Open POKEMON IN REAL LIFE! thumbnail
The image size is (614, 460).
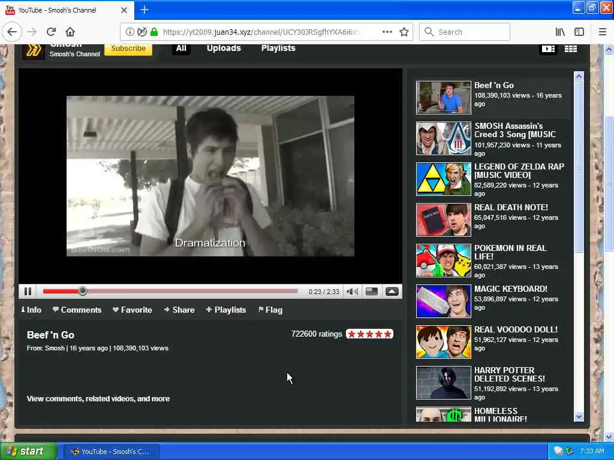coord(443,260)
